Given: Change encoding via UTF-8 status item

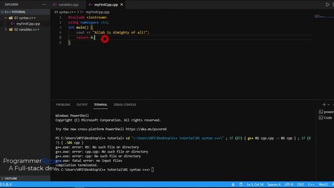Looking at the screenshot, I should pos(289,184).
